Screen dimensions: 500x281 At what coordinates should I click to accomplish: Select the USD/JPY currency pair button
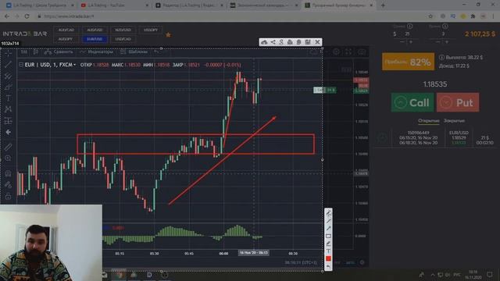click(x=151, y=30)
